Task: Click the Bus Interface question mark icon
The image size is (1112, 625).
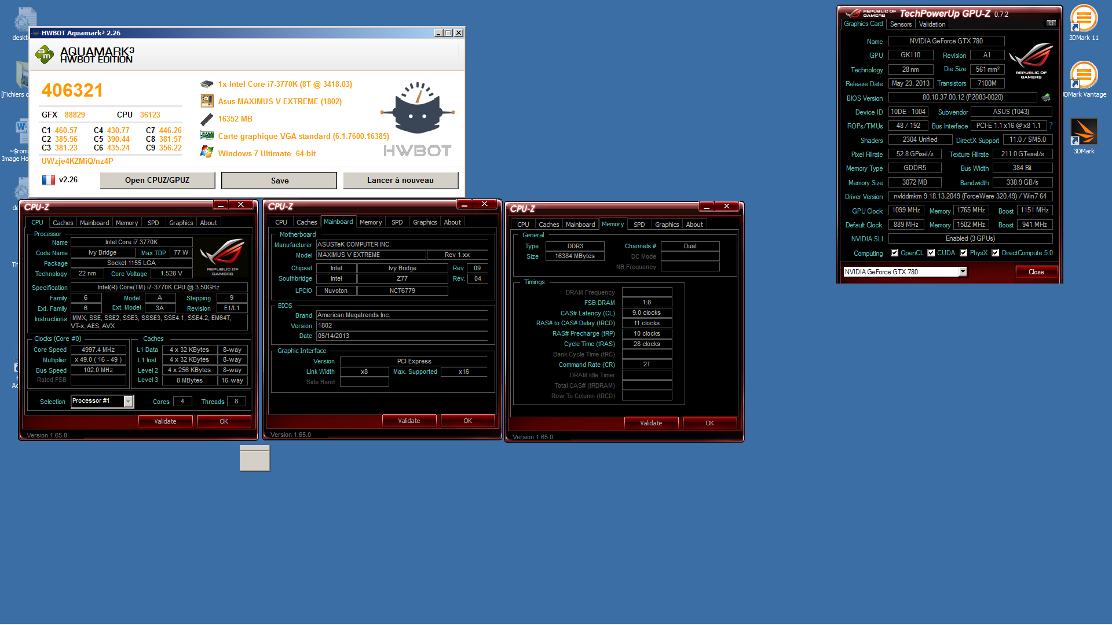Action: (1051, 126)
